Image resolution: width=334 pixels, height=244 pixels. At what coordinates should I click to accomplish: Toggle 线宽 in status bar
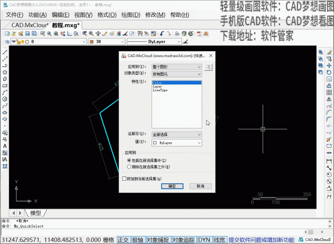[219, 240]
